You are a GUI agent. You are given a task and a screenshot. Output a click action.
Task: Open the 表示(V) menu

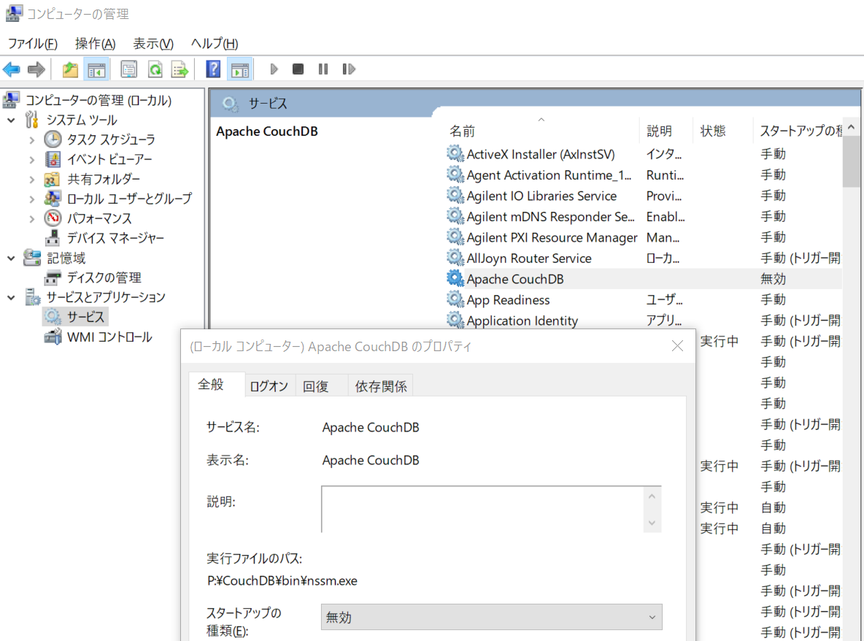click(153, 44)
